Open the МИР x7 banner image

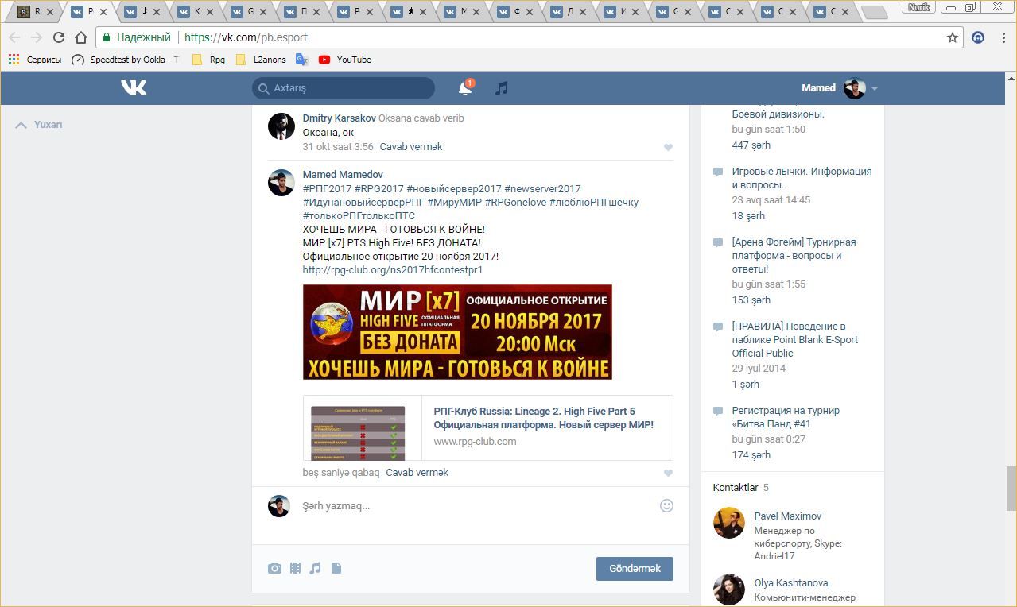coord(457,332)
